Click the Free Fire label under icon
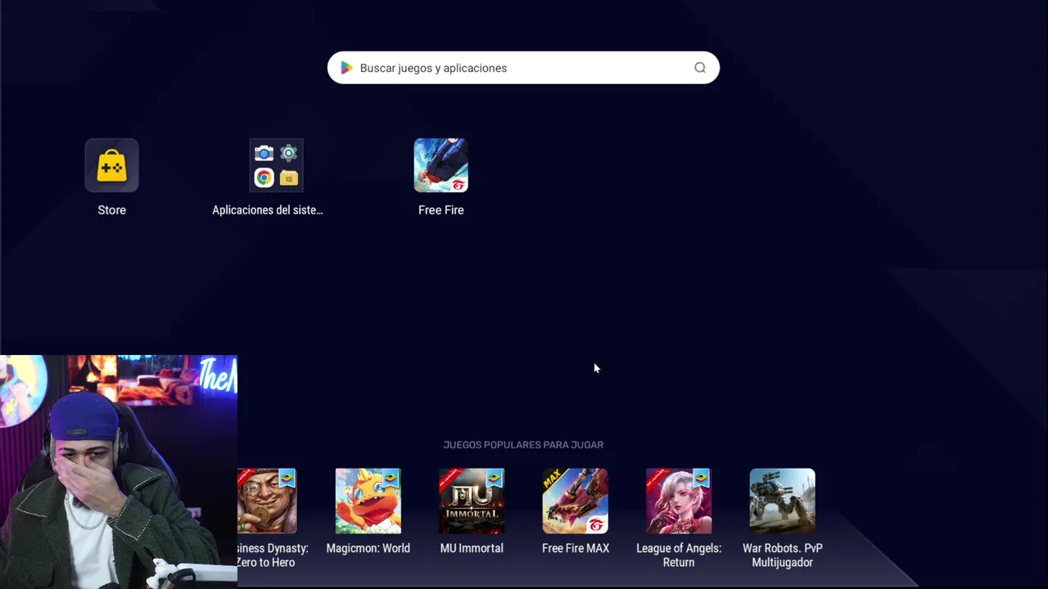The width and height of the screenshot is (1048, 589). 441,210
